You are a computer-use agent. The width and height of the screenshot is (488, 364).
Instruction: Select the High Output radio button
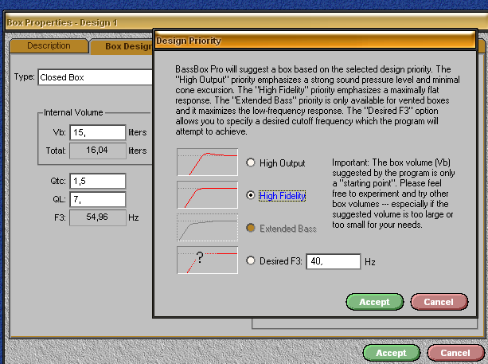251,162
